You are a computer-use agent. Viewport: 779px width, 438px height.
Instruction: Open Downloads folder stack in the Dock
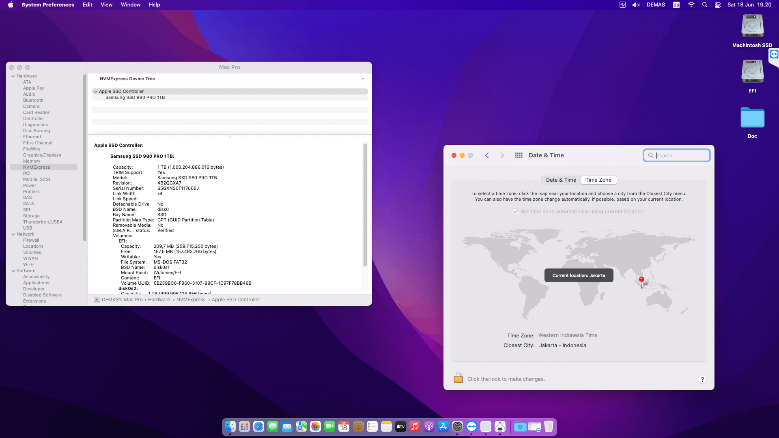point(520,427)
